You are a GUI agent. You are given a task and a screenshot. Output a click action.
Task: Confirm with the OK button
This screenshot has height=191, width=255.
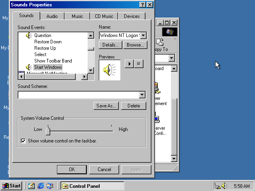click(x=72, y=170)
